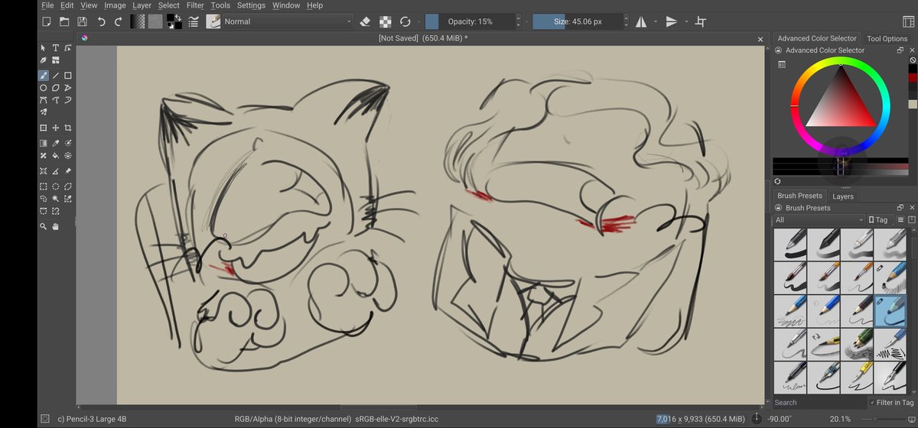The height and width of the screenshot is (428, 918).
Task: Select the Zoom magnifier tool
Action: pyautogui.click(x=44, y=226)
